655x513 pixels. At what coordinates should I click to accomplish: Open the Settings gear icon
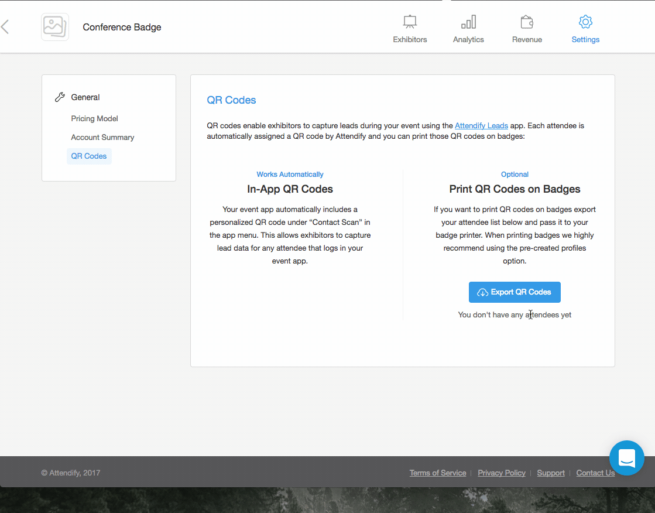point(585,22)
